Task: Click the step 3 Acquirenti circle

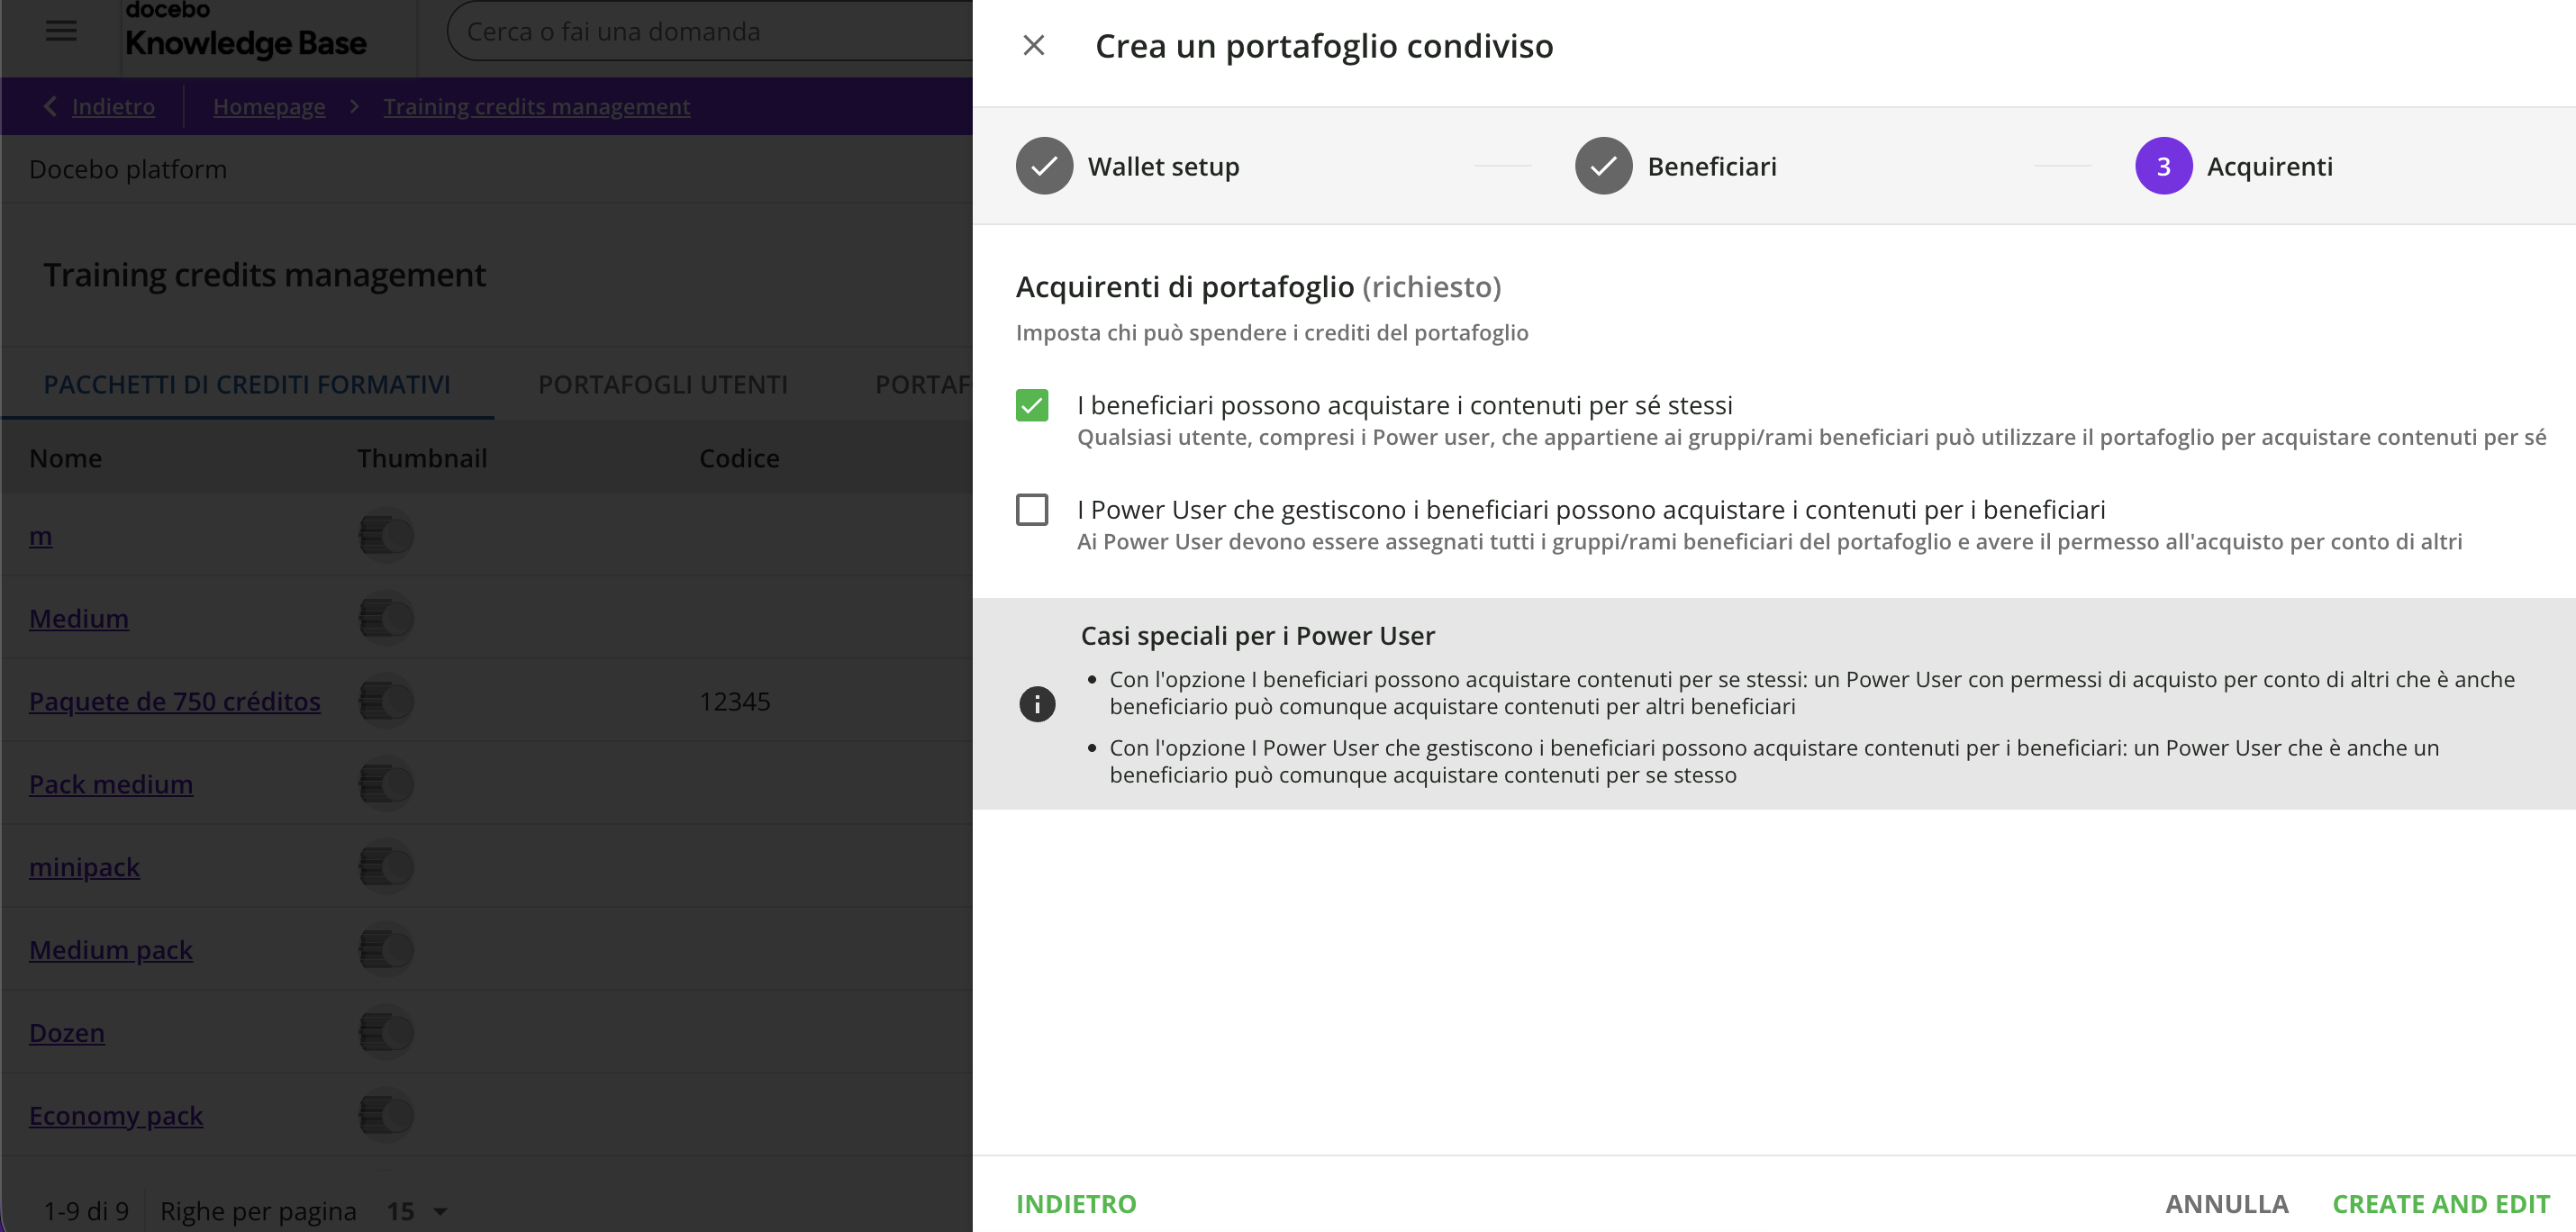Action: click(2163, 166)
